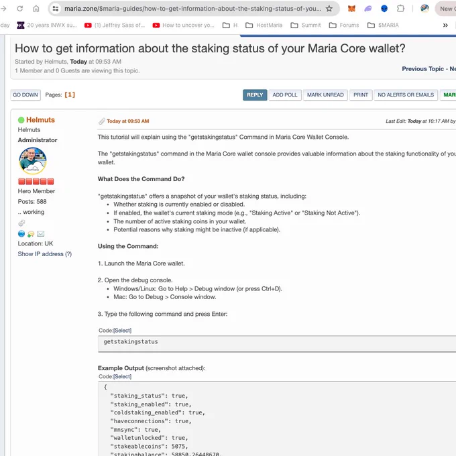456x456 pixels.
Task: Open the blue alien face extension icon
Action: tap(384, 9)
